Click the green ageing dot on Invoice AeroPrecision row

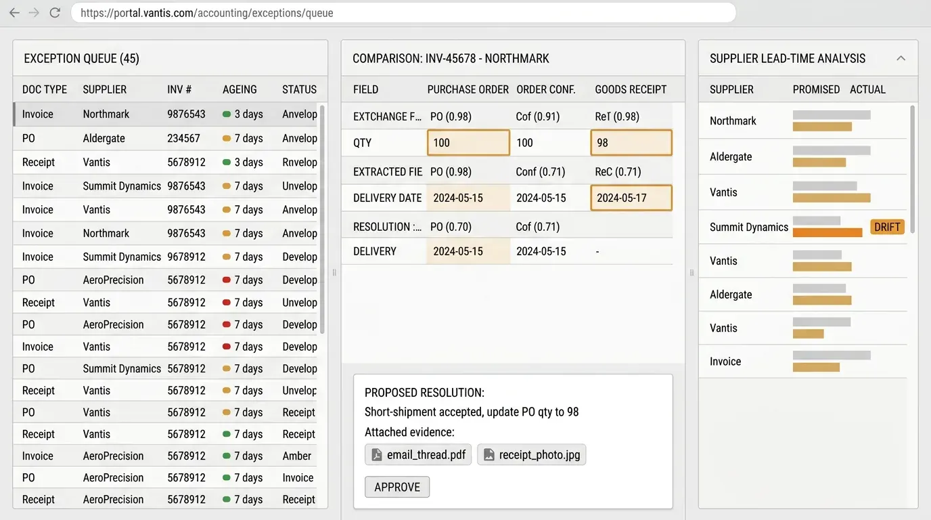click(x=227, y=456)
